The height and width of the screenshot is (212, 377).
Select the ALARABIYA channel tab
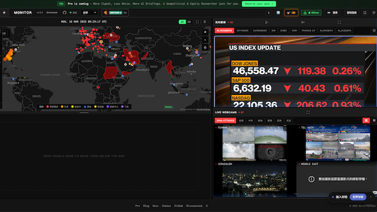coord(326,31)
